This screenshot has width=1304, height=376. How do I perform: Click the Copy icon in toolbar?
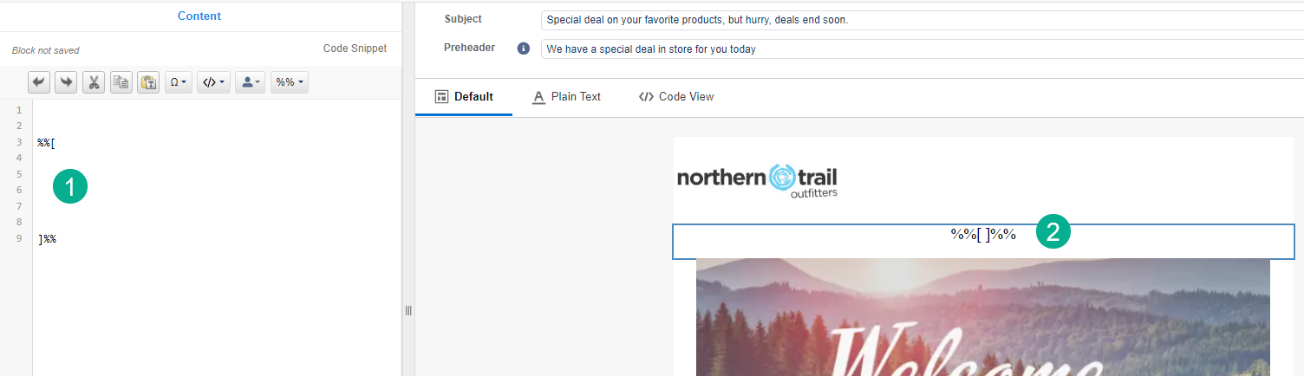121,82
